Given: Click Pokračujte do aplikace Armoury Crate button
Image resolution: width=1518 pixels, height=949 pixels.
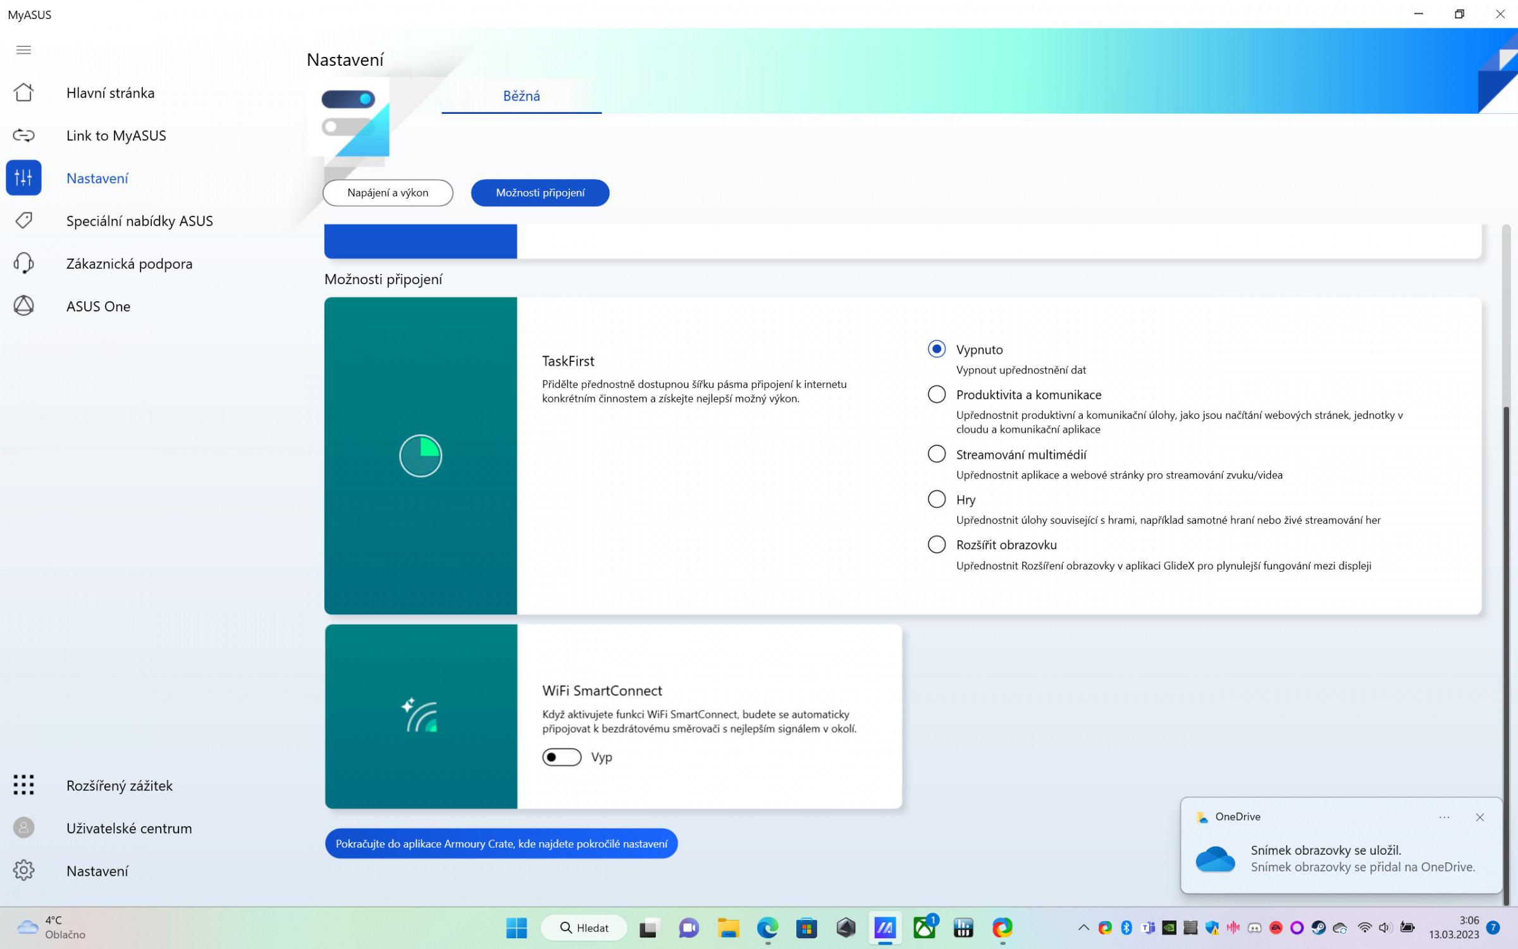Looking at the screenshot, I should pos(501,843).
